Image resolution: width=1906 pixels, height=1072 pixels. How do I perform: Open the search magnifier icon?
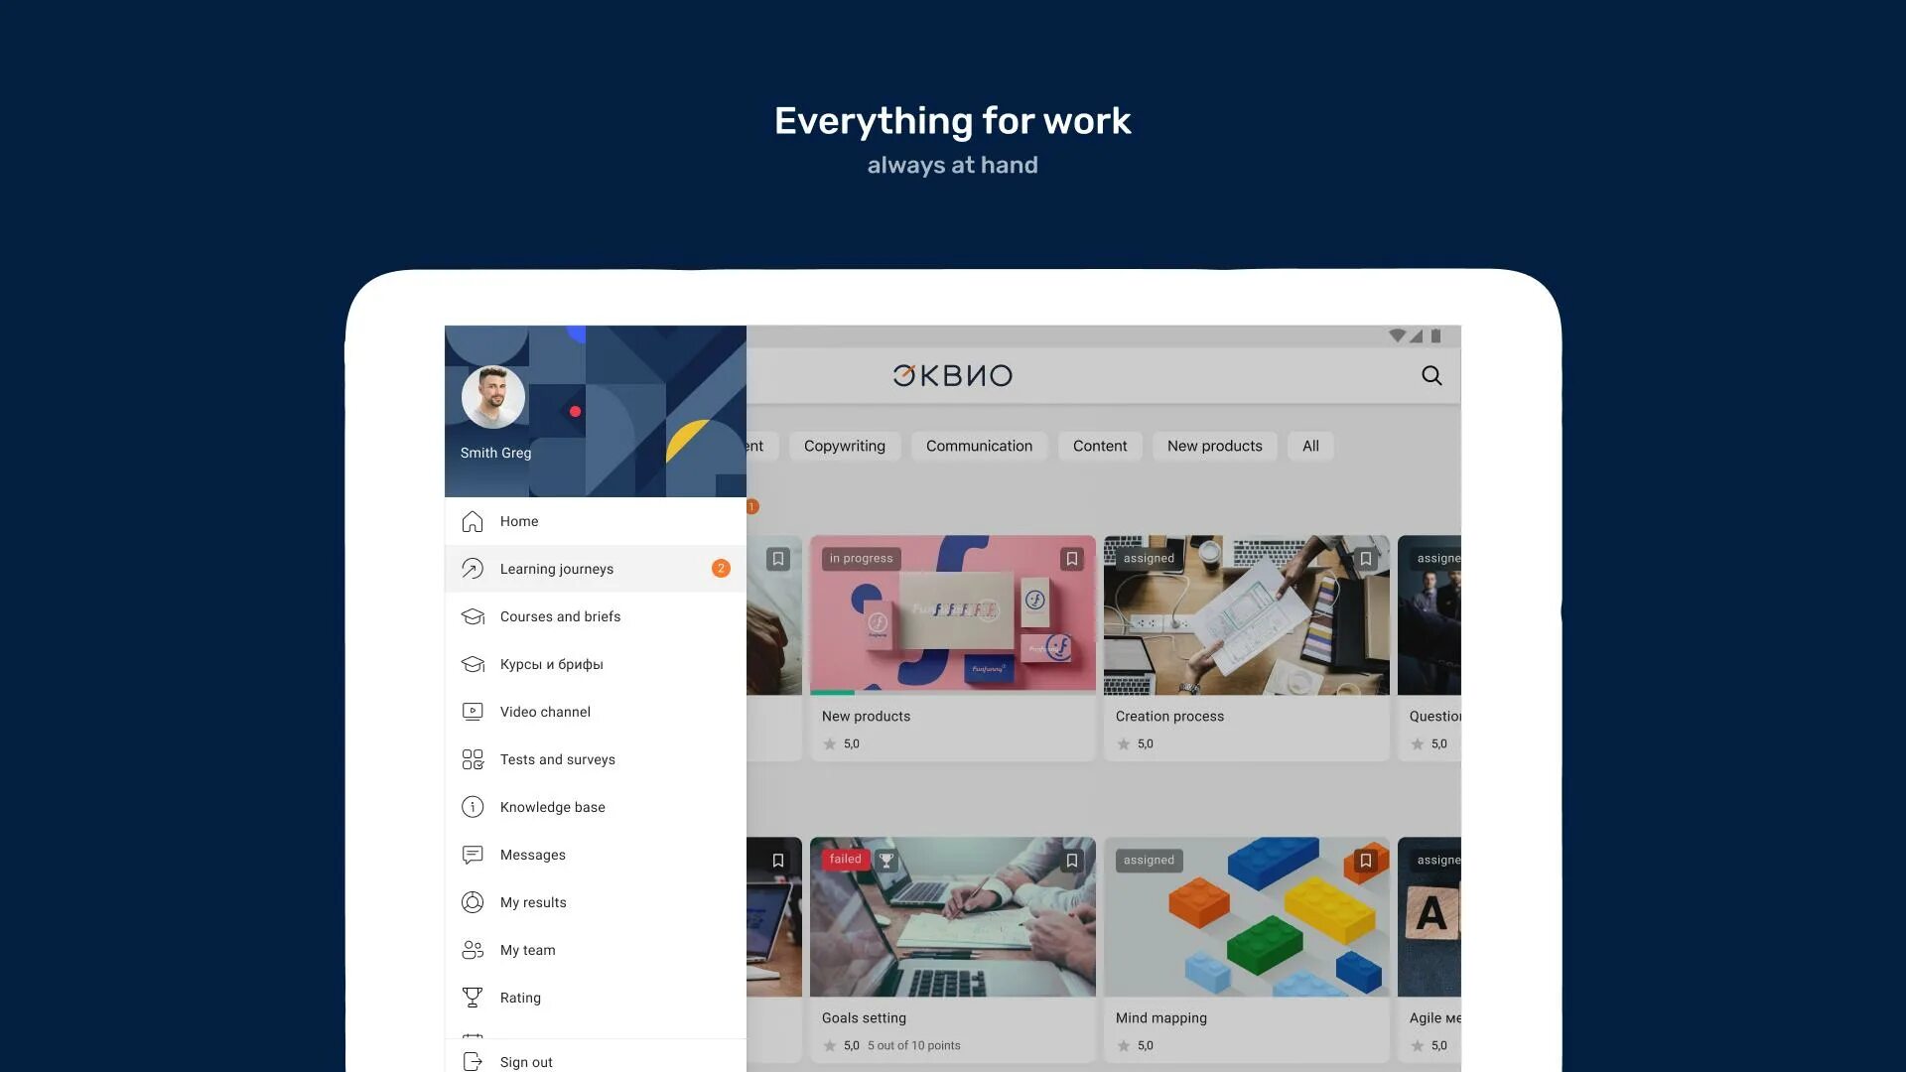click(1431, 375)
